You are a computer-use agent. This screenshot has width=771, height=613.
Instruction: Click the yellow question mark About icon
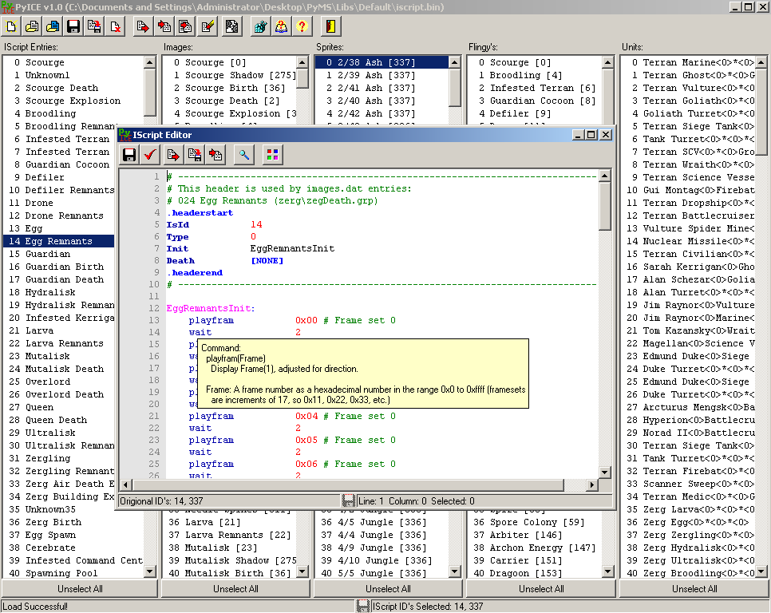pos(302,26)
